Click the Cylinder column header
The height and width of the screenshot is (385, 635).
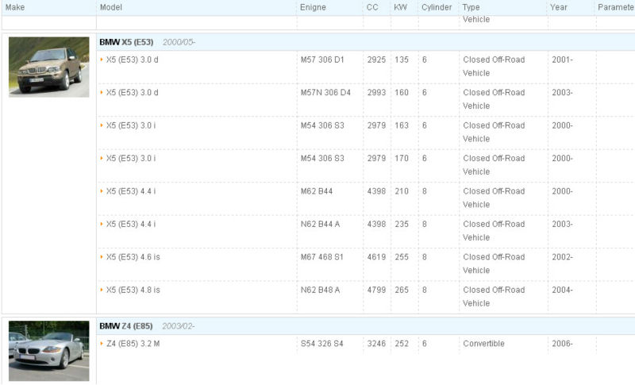(x=437, y=7)
